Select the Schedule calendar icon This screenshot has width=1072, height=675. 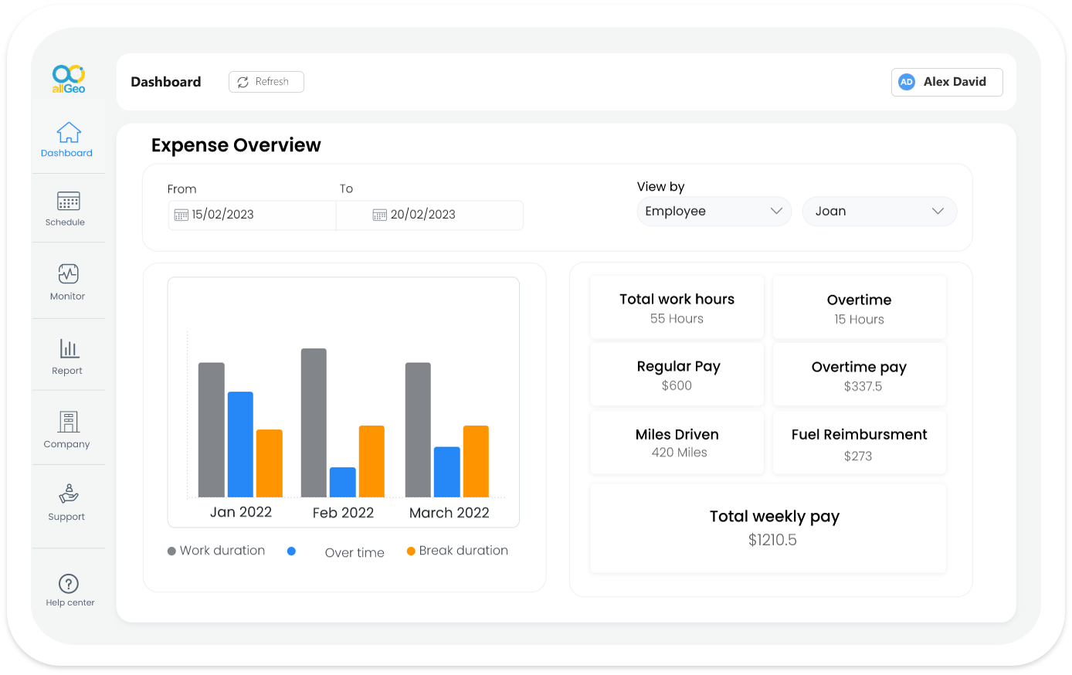[x=67, y=200]
